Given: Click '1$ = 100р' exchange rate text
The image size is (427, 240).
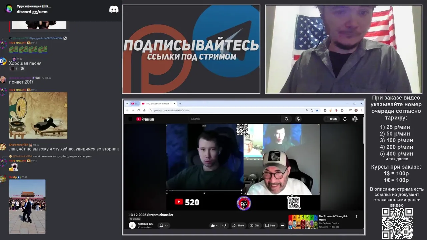Looking at the screenshot, I should pyautogui.click(x=396, y=173).
